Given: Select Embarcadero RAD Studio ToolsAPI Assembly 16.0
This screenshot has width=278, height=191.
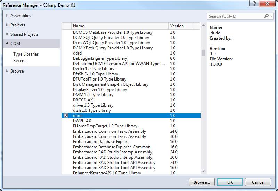Looking at the screenshot, I should [131, 168].
